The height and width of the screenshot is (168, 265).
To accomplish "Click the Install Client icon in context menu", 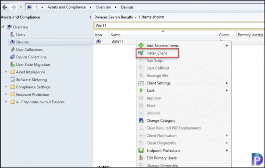I will tap(141, 53).
